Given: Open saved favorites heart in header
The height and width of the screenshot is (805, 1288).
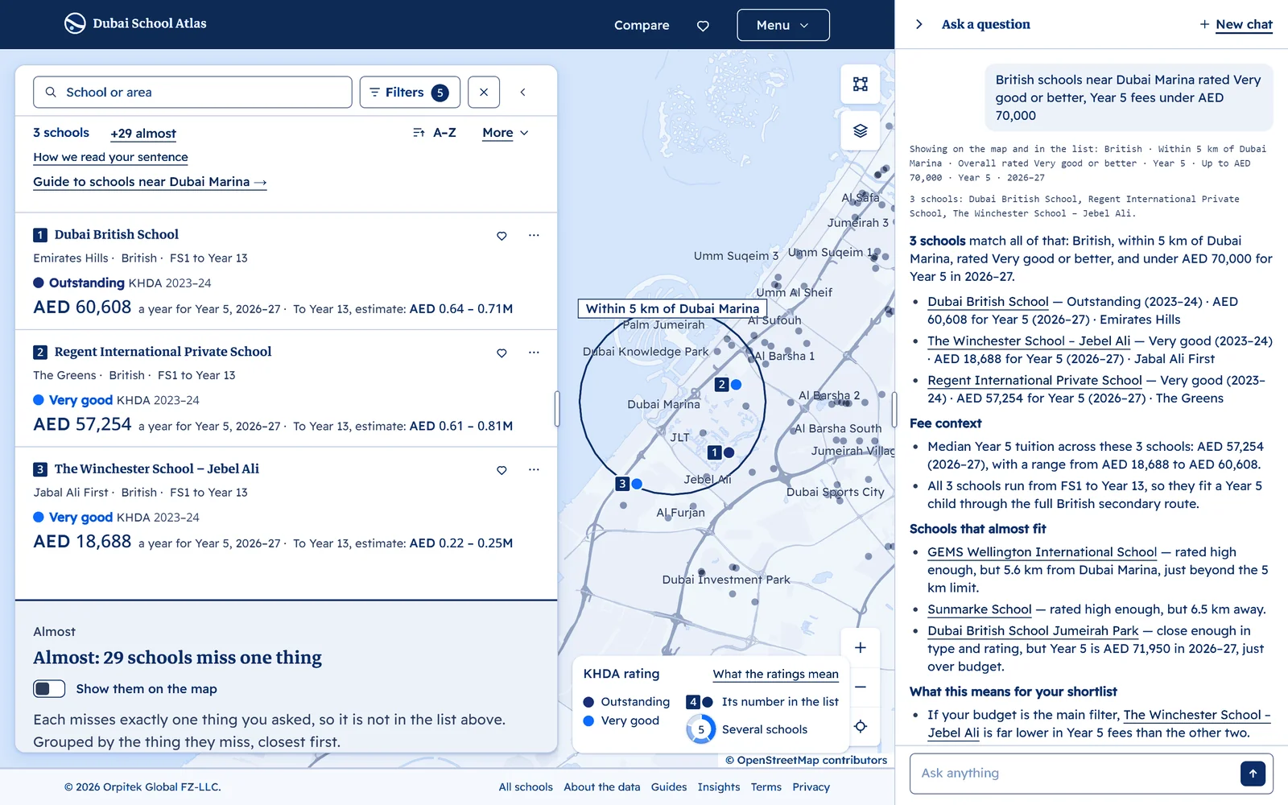Looking at the screenshot, I should click(703, 26).
